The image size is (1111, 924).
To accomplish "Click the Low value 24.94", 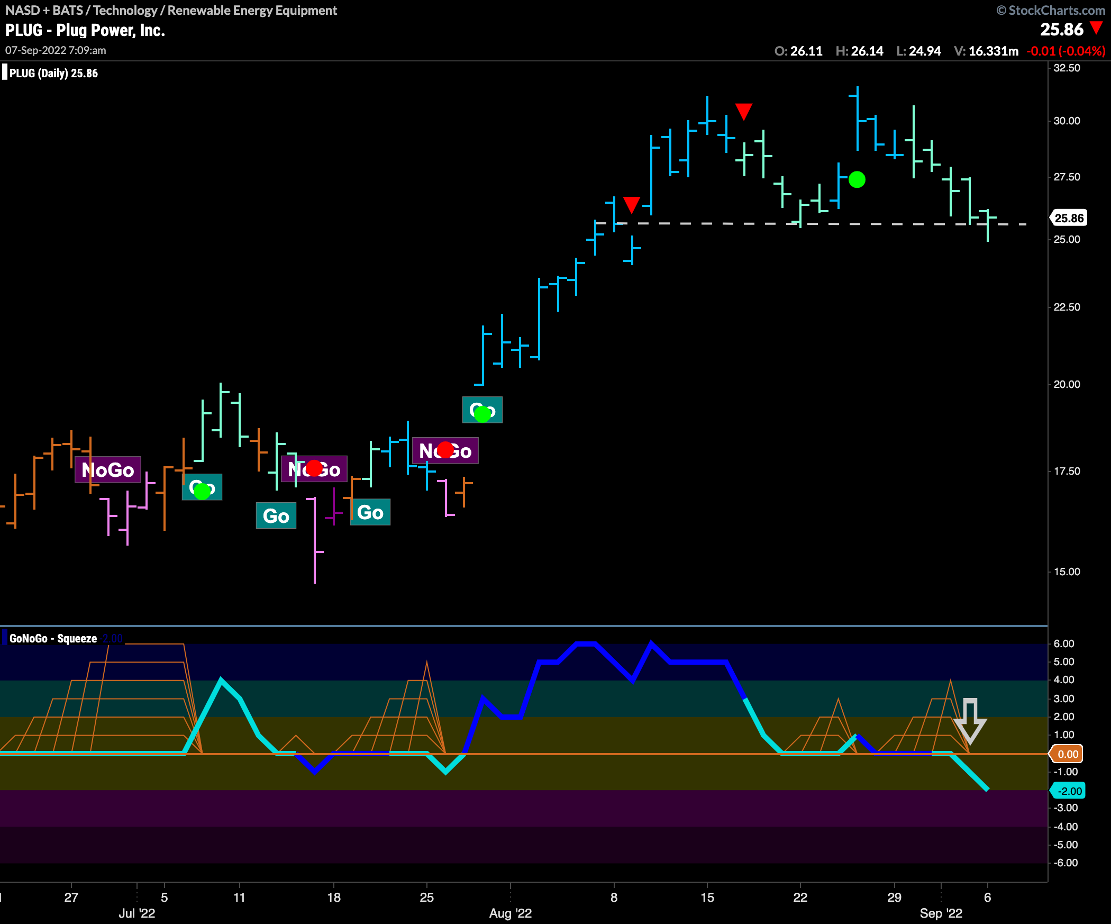I will [925, 51].
